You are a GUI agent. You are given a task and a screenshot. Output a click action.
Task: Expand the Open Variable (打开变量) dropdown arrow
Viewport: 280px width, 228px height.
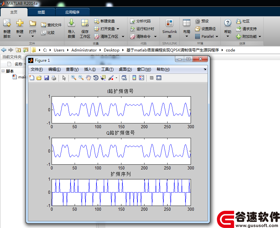click(x=118, y=29)
